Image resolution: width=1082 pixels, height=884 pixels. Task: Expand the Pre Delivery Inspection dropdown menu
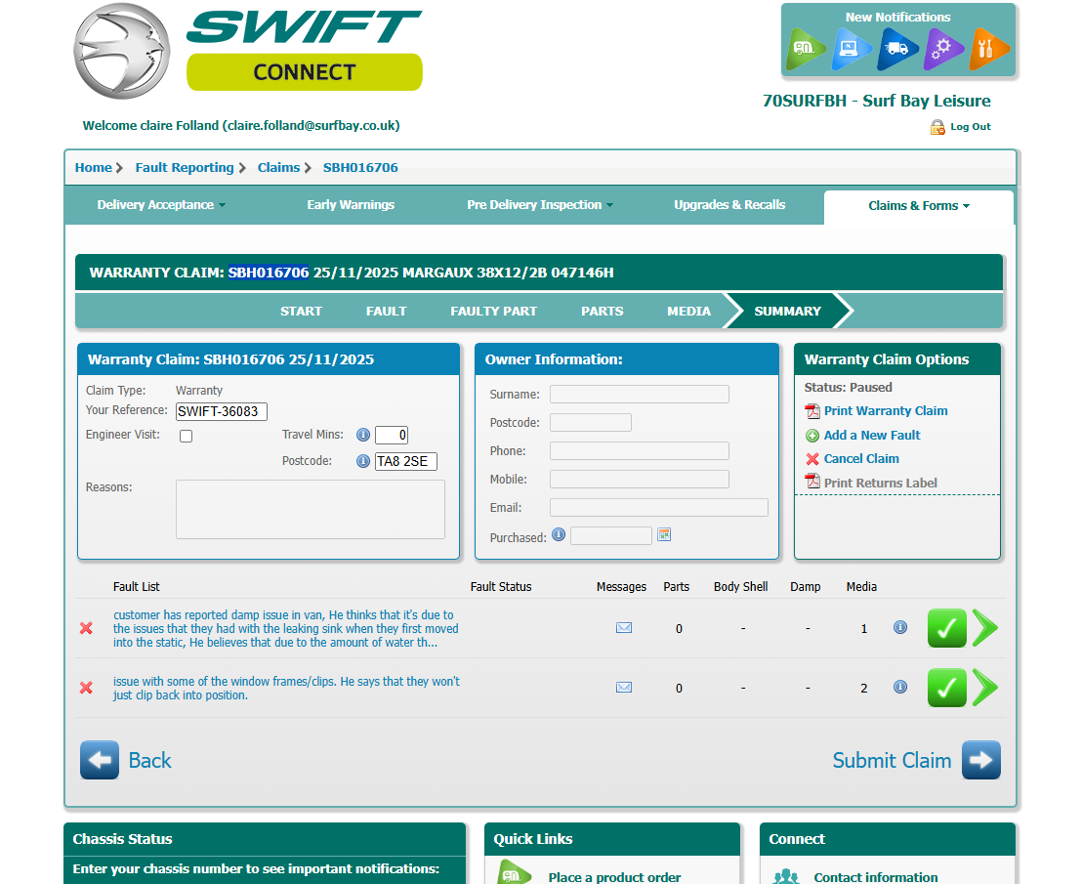click(x=540, y=205)
